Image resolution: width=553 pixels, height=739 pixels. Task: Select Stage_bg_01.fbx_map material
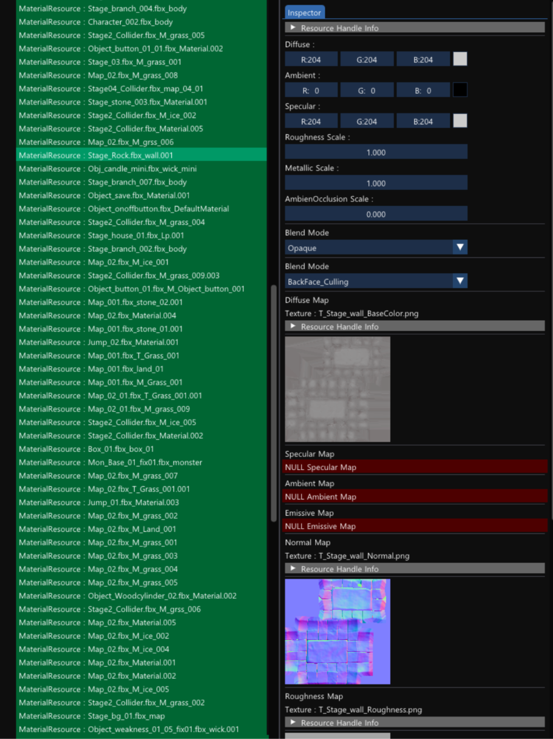coord(141,717)
